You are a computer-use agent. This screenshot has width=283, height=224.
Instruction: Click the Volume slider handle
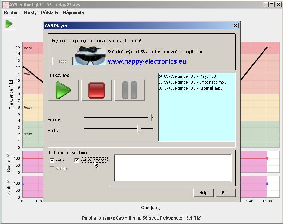(x=150, y=118)
